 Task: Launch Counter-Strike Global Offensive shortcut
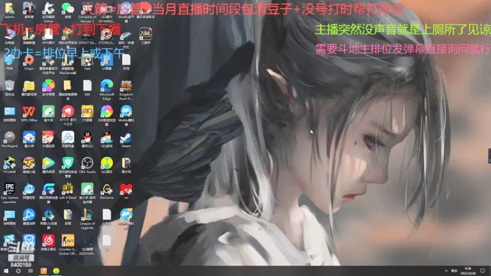(x=68, y=244)
